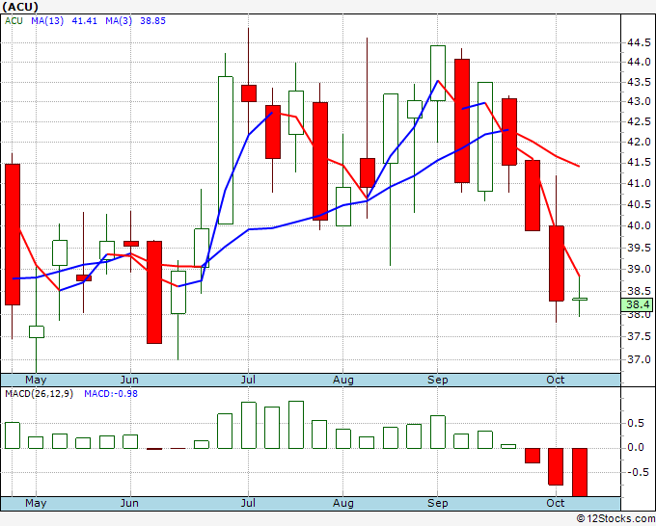Viewport: 656px width, 526px height.
Task: Click Jul on the price chart time axis
Action: click(248, 381)
